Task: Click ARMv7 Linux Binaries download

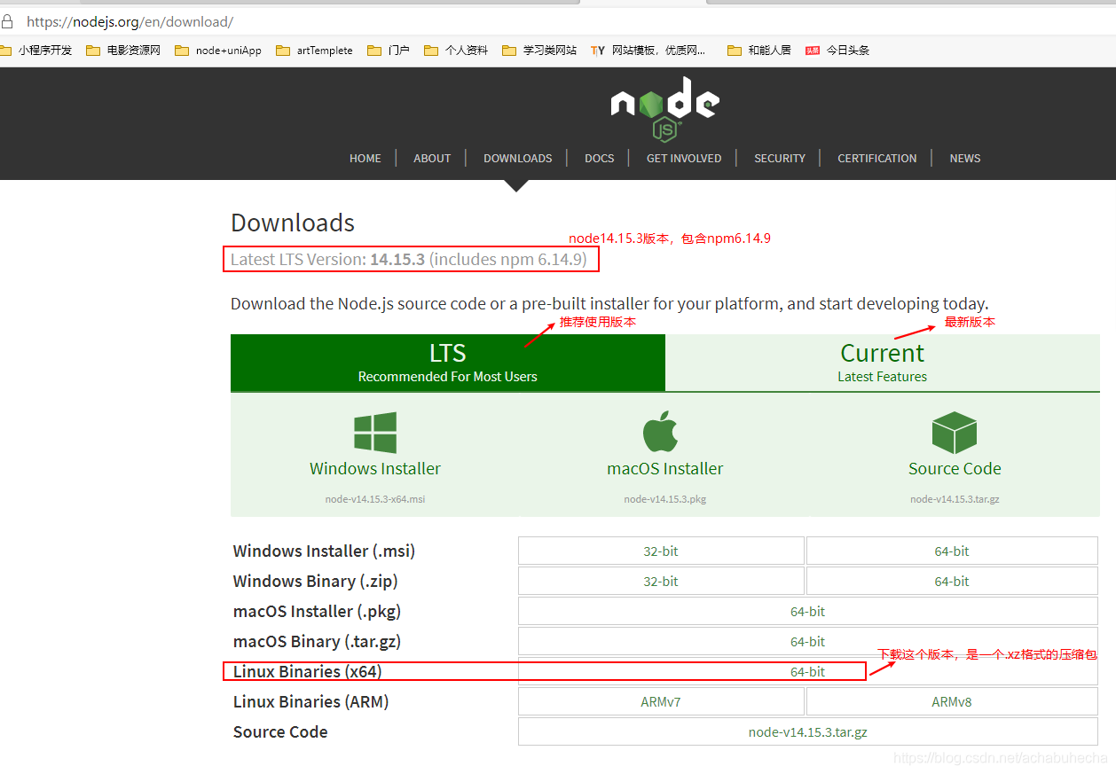Action: pyautogui.click(x=661, y=701)
